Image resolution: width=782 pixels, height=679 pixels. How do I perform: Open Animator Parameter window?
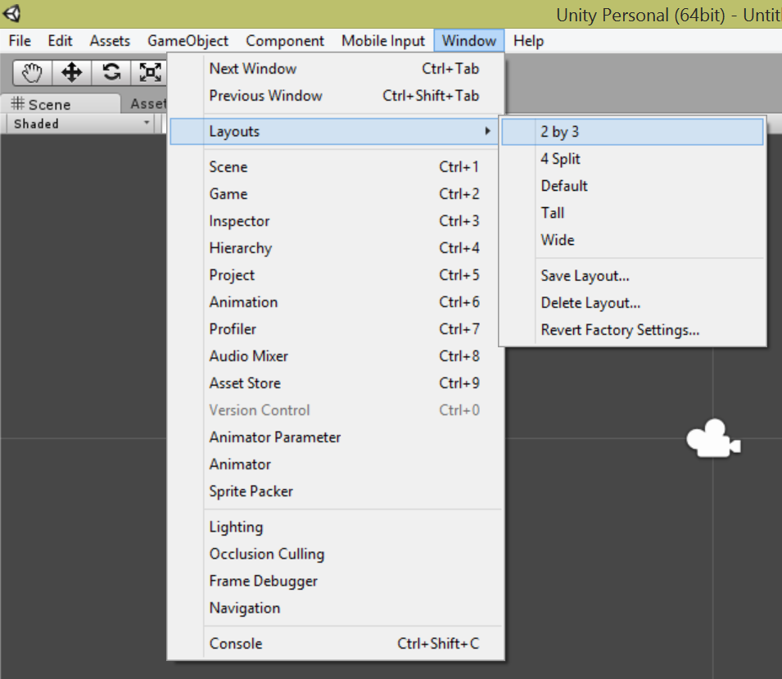coord(337,437)
